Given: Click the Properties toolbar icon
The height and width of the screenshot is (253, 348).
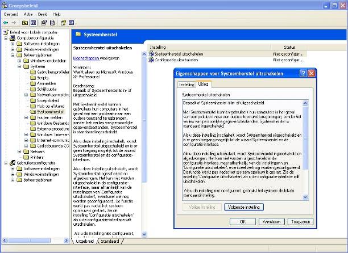Looking at the screenshot, I should point(44,23).
